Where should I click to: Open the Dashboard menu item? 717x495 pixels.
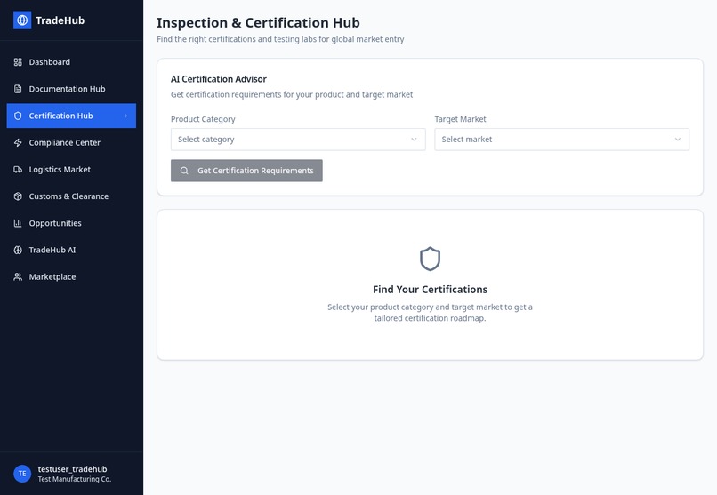[71, 62]
